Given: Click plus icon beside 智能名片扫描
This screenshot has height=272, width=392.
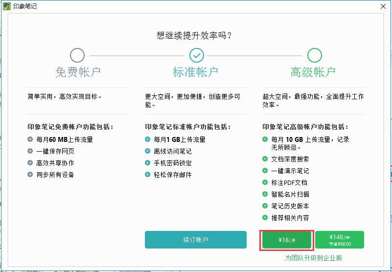Looking at the screenshot, I should coord(265,194).
